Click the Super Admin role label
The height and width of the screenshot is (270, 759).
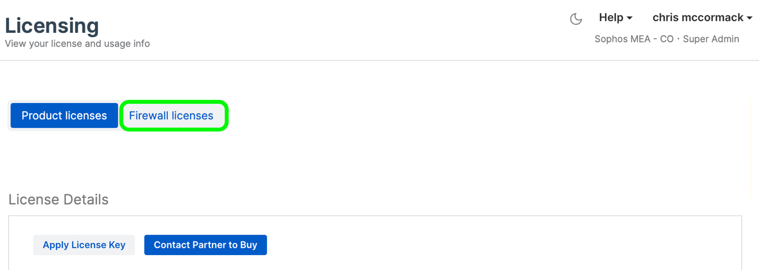pos(711,39)
